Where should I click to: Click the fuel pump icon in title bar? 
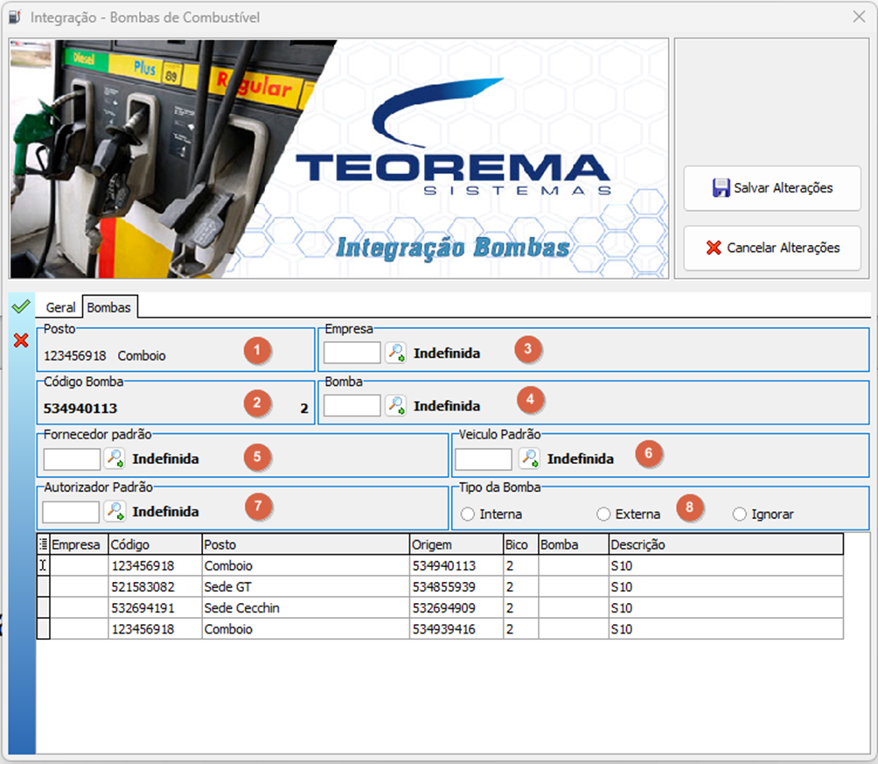point(15,18)
